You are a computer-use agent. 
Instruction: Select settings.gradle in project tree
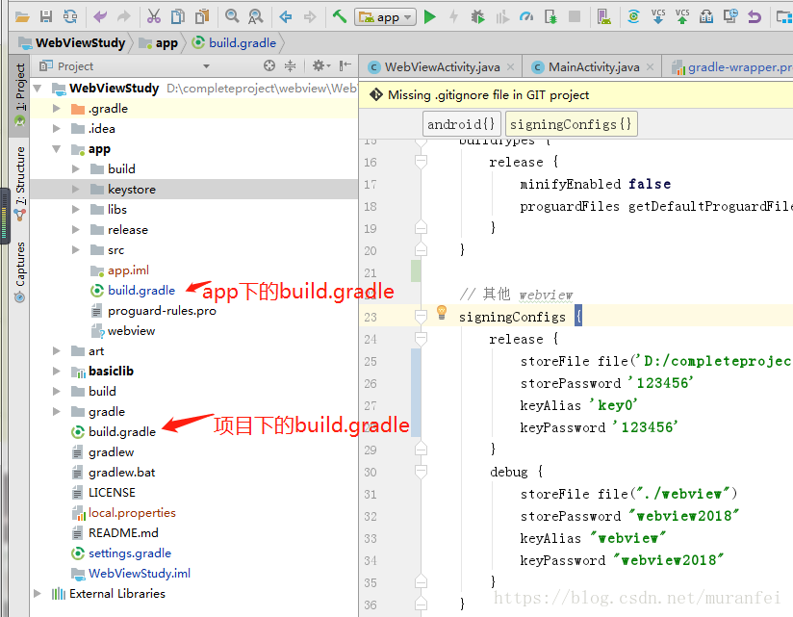[129, 553]
